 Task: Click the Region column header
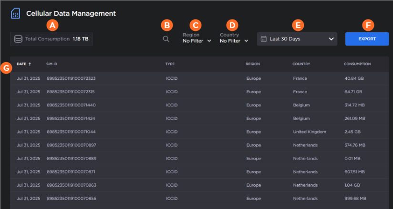point(253,64)
